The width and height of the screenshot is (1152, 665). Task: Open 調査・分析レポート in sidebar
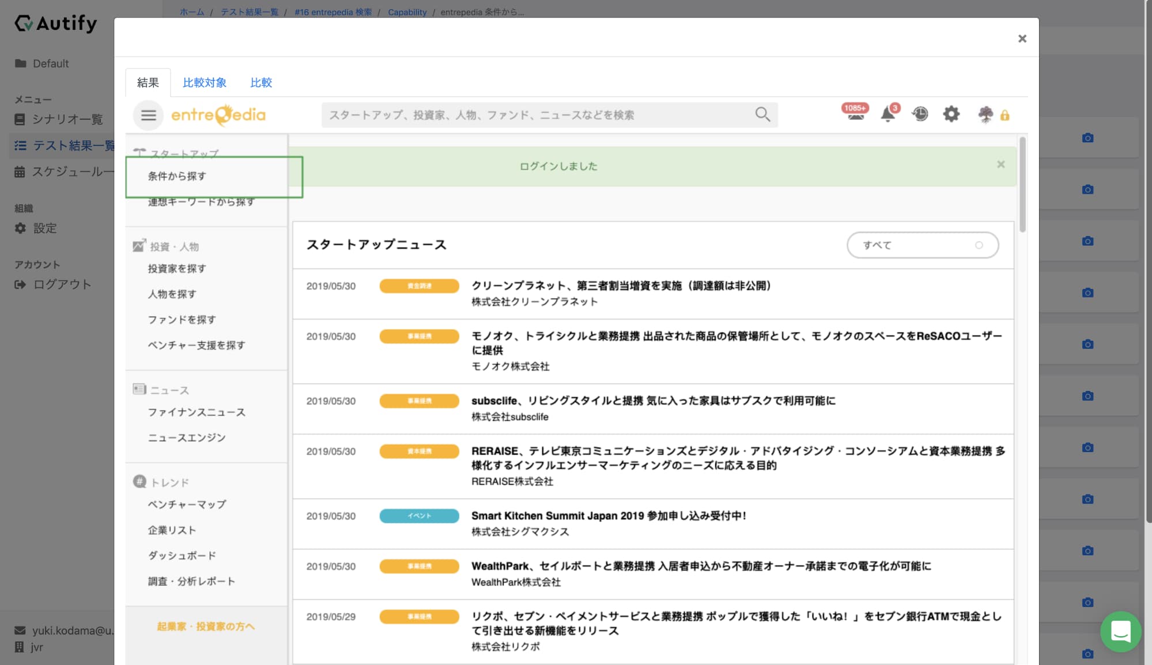pyautogui.click(x=192, y=581)
